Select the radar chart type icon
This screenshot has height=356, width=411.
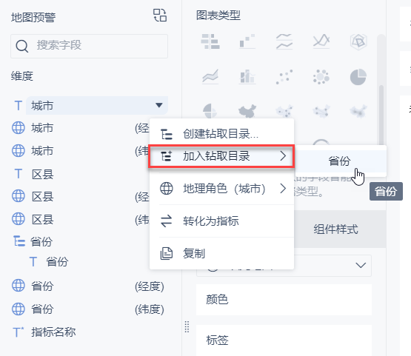pyautogui.click(x=358, y=41)
